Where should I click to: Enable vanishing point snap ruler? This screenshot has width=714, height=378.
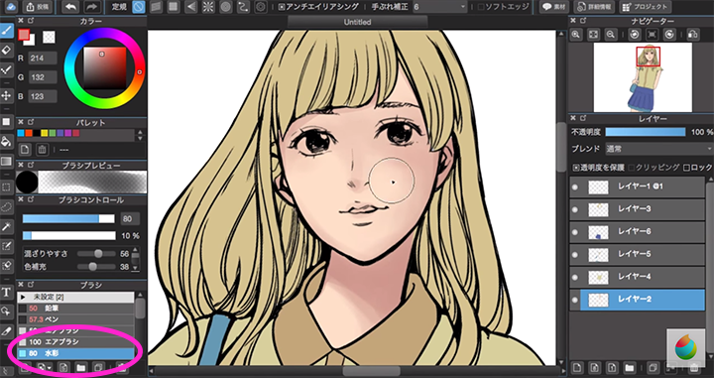[x=190, y=7]
